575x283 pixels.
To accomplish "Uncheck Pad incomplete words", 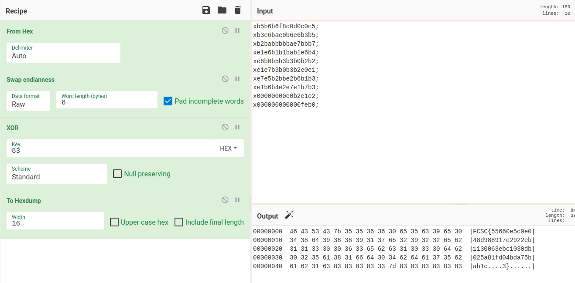I will coord(168,101).
